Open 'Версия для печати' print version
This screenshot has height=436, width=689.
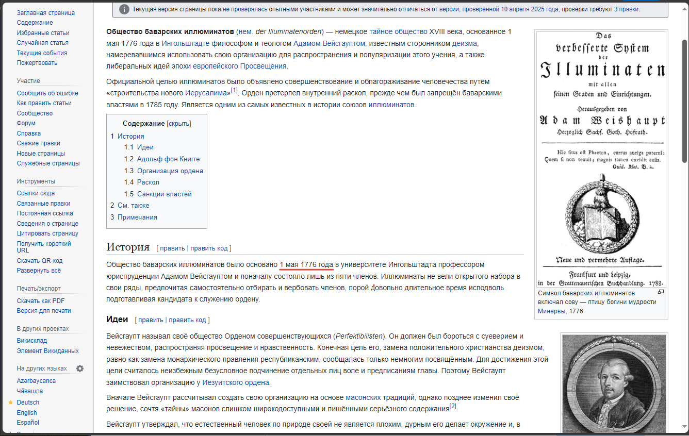(44, 311)
